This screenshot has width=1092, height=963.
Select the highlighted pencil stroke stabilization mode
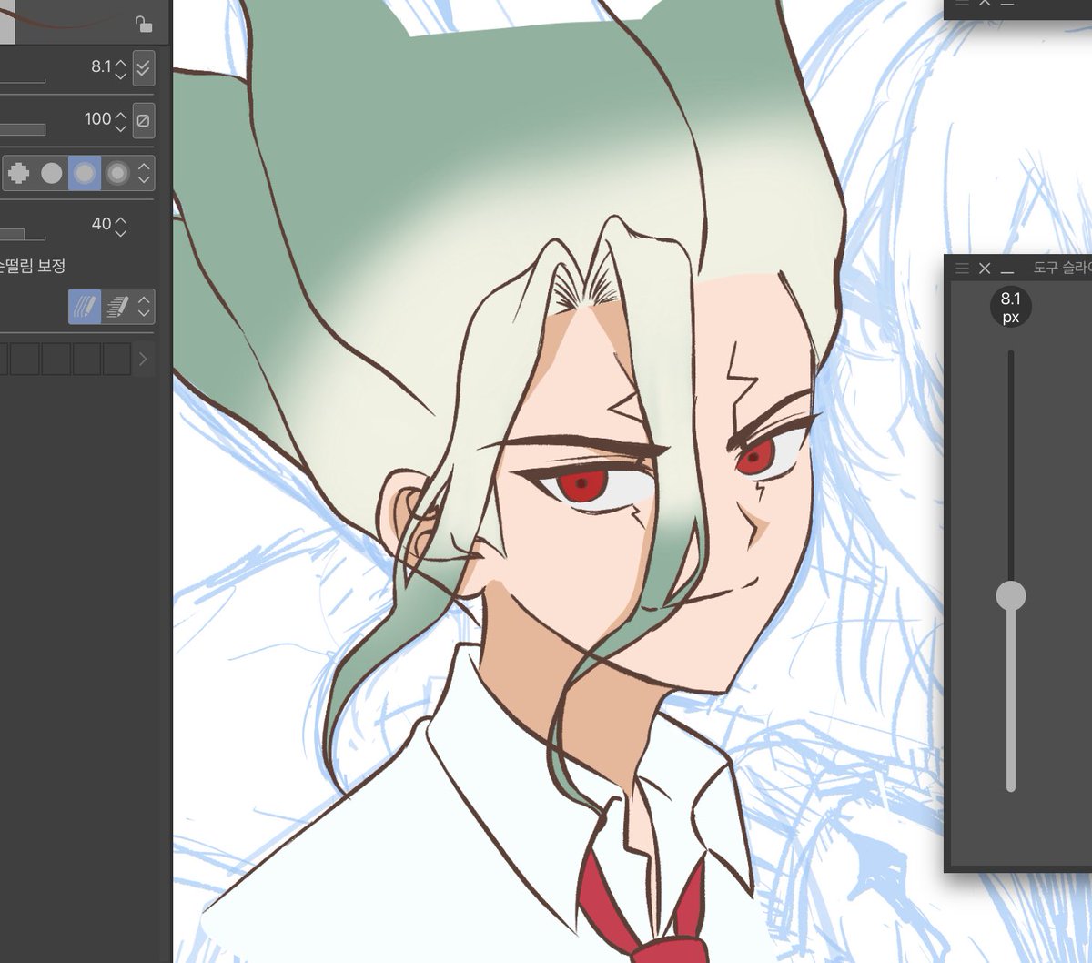(x=85, y=307)
